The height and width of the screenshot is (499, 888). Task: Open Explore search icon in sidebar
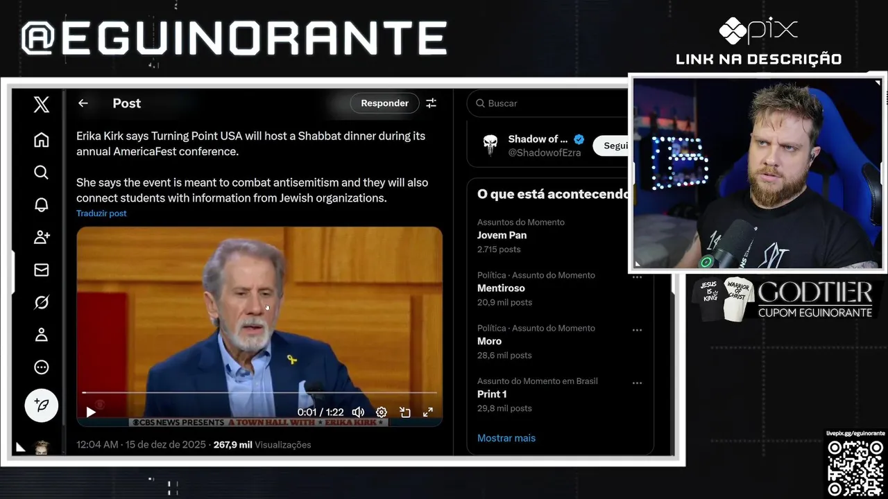coord(41,172)
